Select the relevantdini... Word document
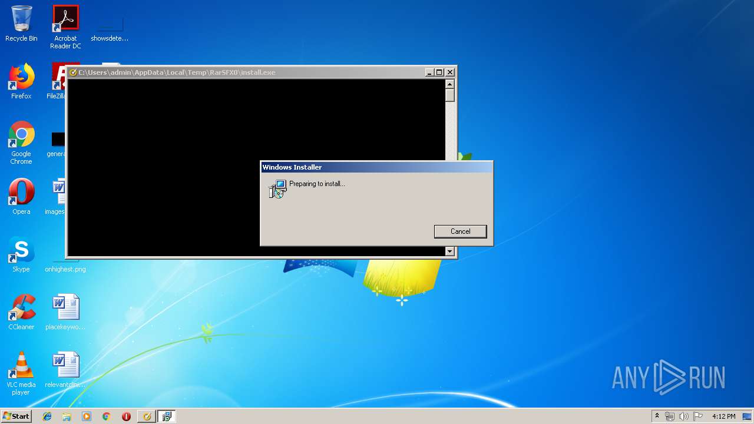 65,370
